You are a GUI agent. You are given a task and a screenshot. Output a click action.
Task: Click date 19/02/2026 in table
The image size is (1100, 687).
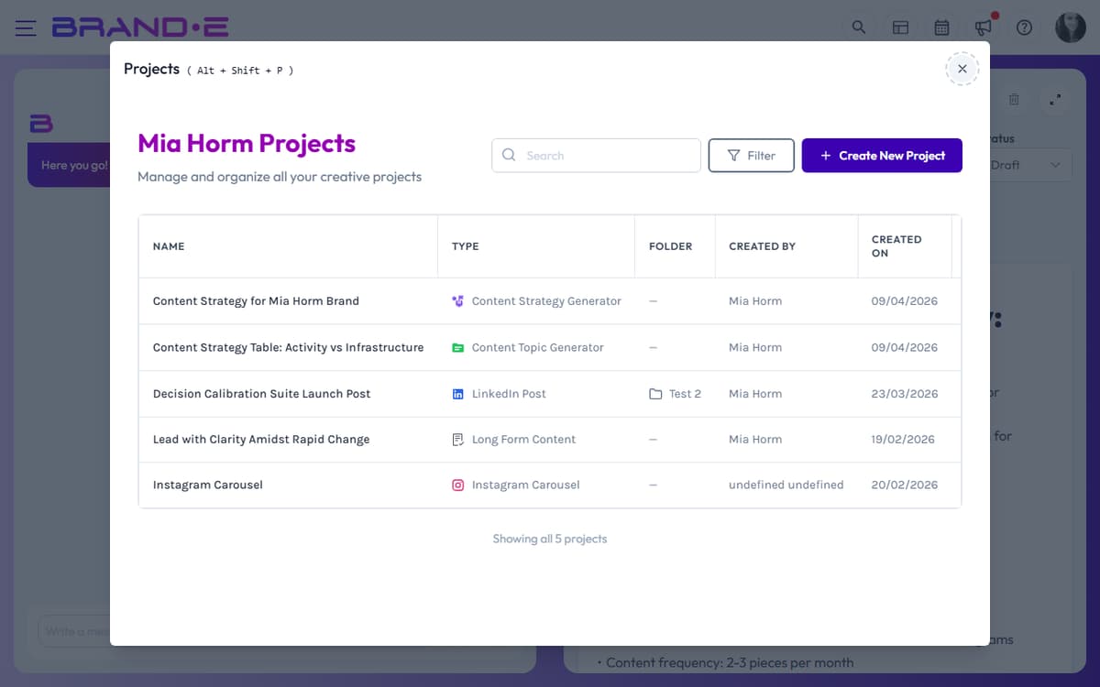tap(903, 440)
